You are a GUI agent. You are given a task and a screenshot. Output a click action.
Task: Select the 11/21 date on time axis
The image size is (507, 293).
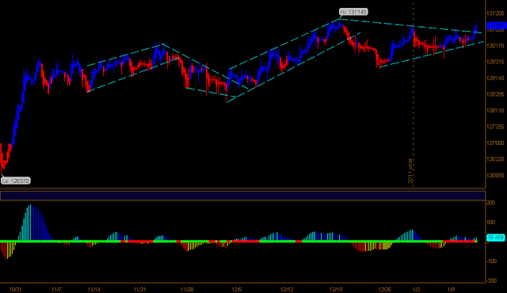[x=139, y=290]
